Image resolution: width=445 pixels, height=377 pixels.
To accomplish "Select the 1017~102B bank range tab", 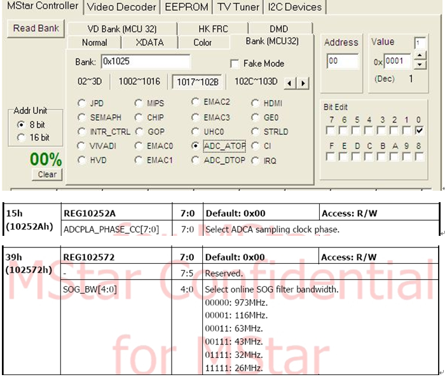I will coord(198,82).
